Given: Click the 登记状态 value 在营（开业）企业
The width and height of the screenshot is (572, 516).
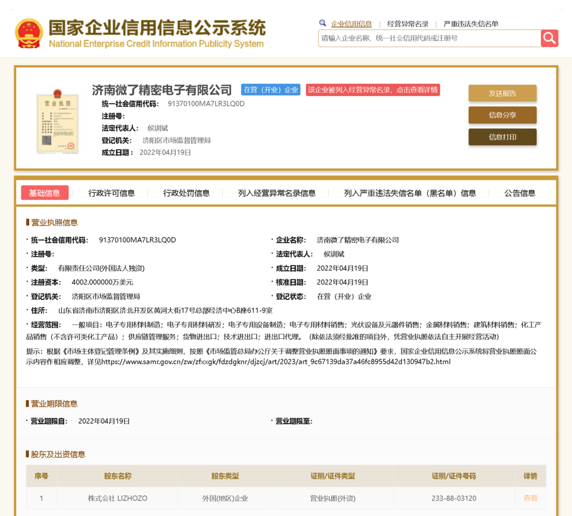Looking at the screenshot, I should coord(344,296).
